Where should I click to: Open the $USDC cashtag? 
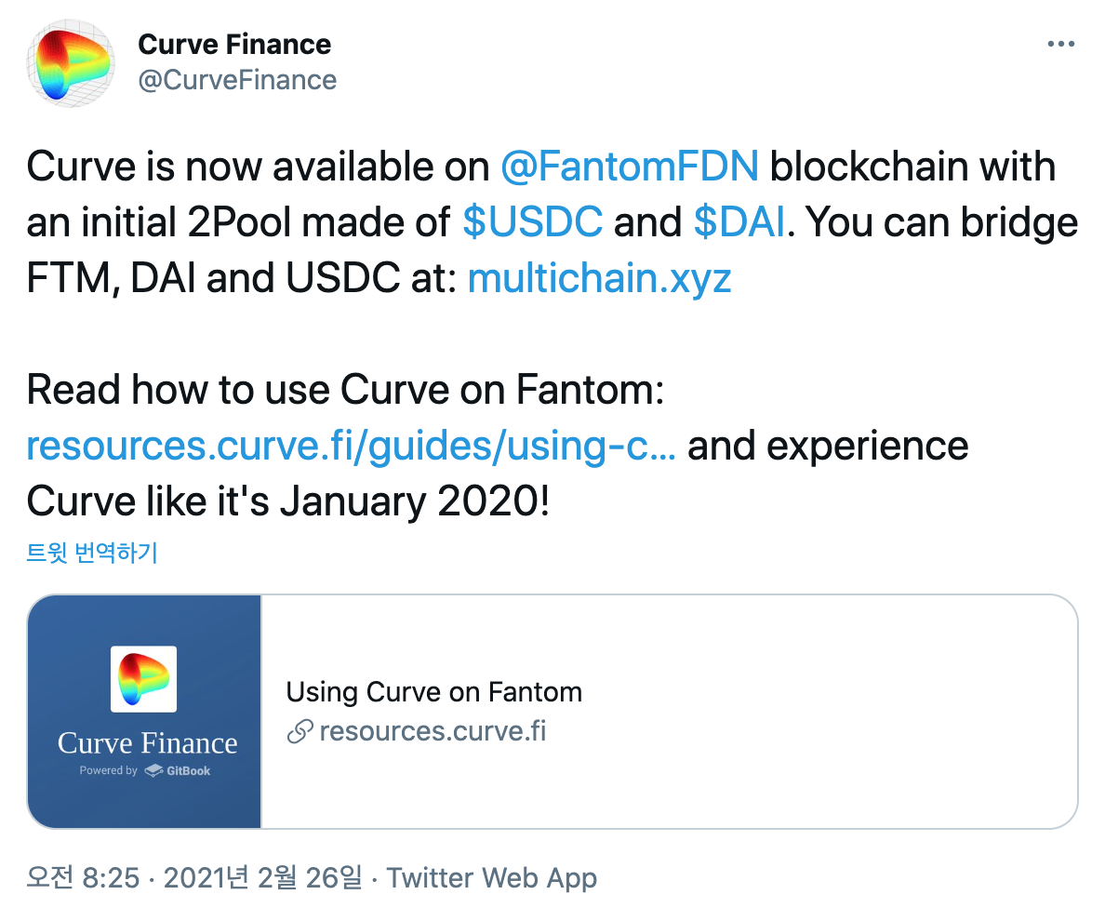[532, 223]
